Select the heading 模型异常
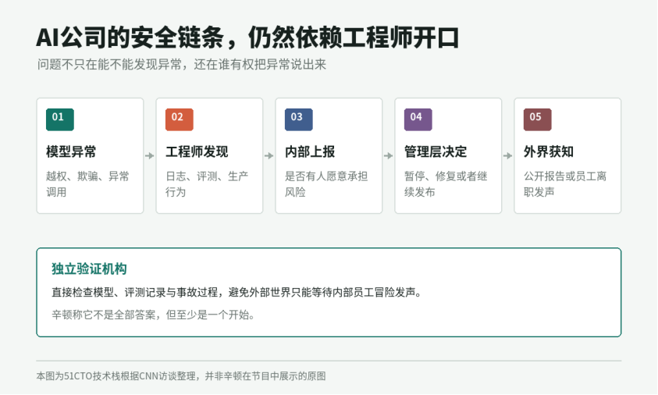This screenshot has height=395, width=658. tap(71, 152)
